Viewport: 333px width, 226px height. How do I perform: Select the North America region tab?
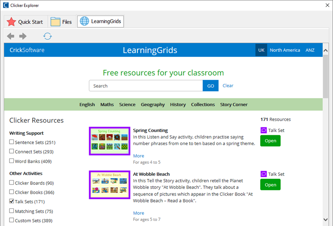285,50
